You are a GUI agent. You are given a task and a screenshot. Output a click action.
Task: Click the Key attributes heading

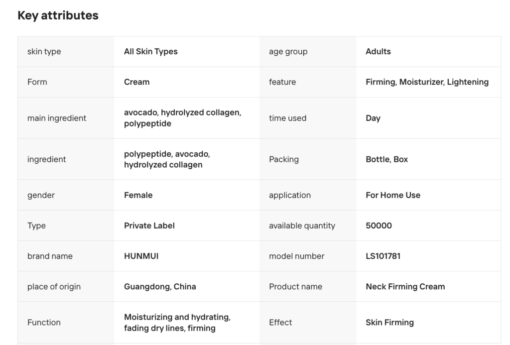(x=58, y=15)
